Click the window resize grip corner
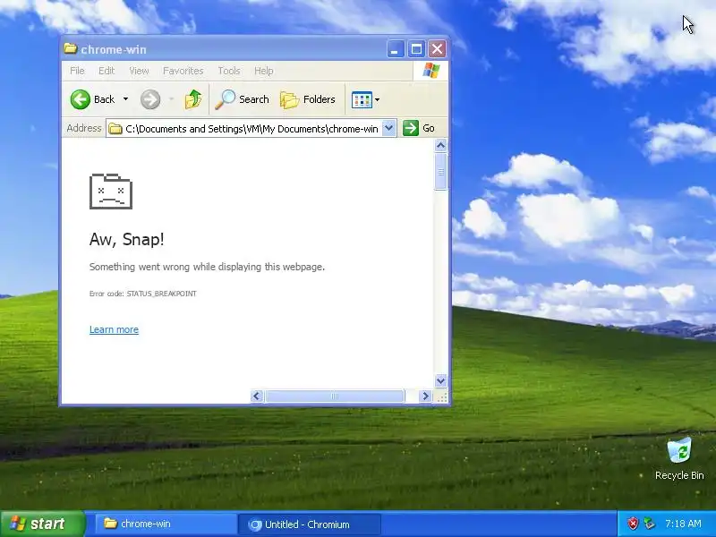Screen dimensions: 716x537 [x=441, y=396]
